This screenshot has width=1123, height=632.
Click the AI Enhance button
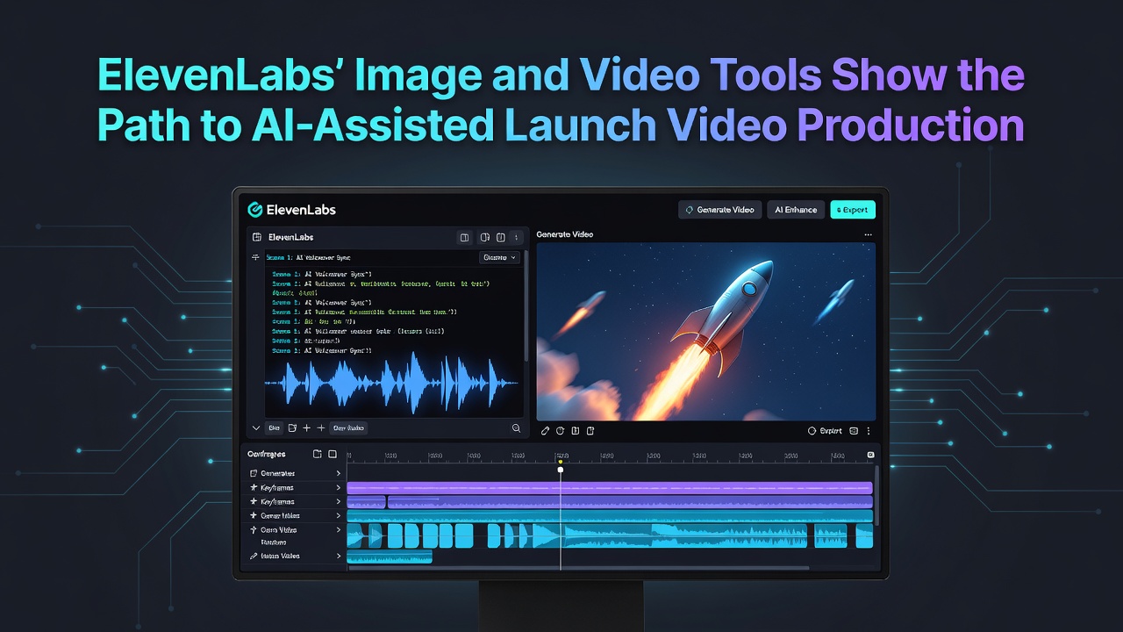(796, 210)
